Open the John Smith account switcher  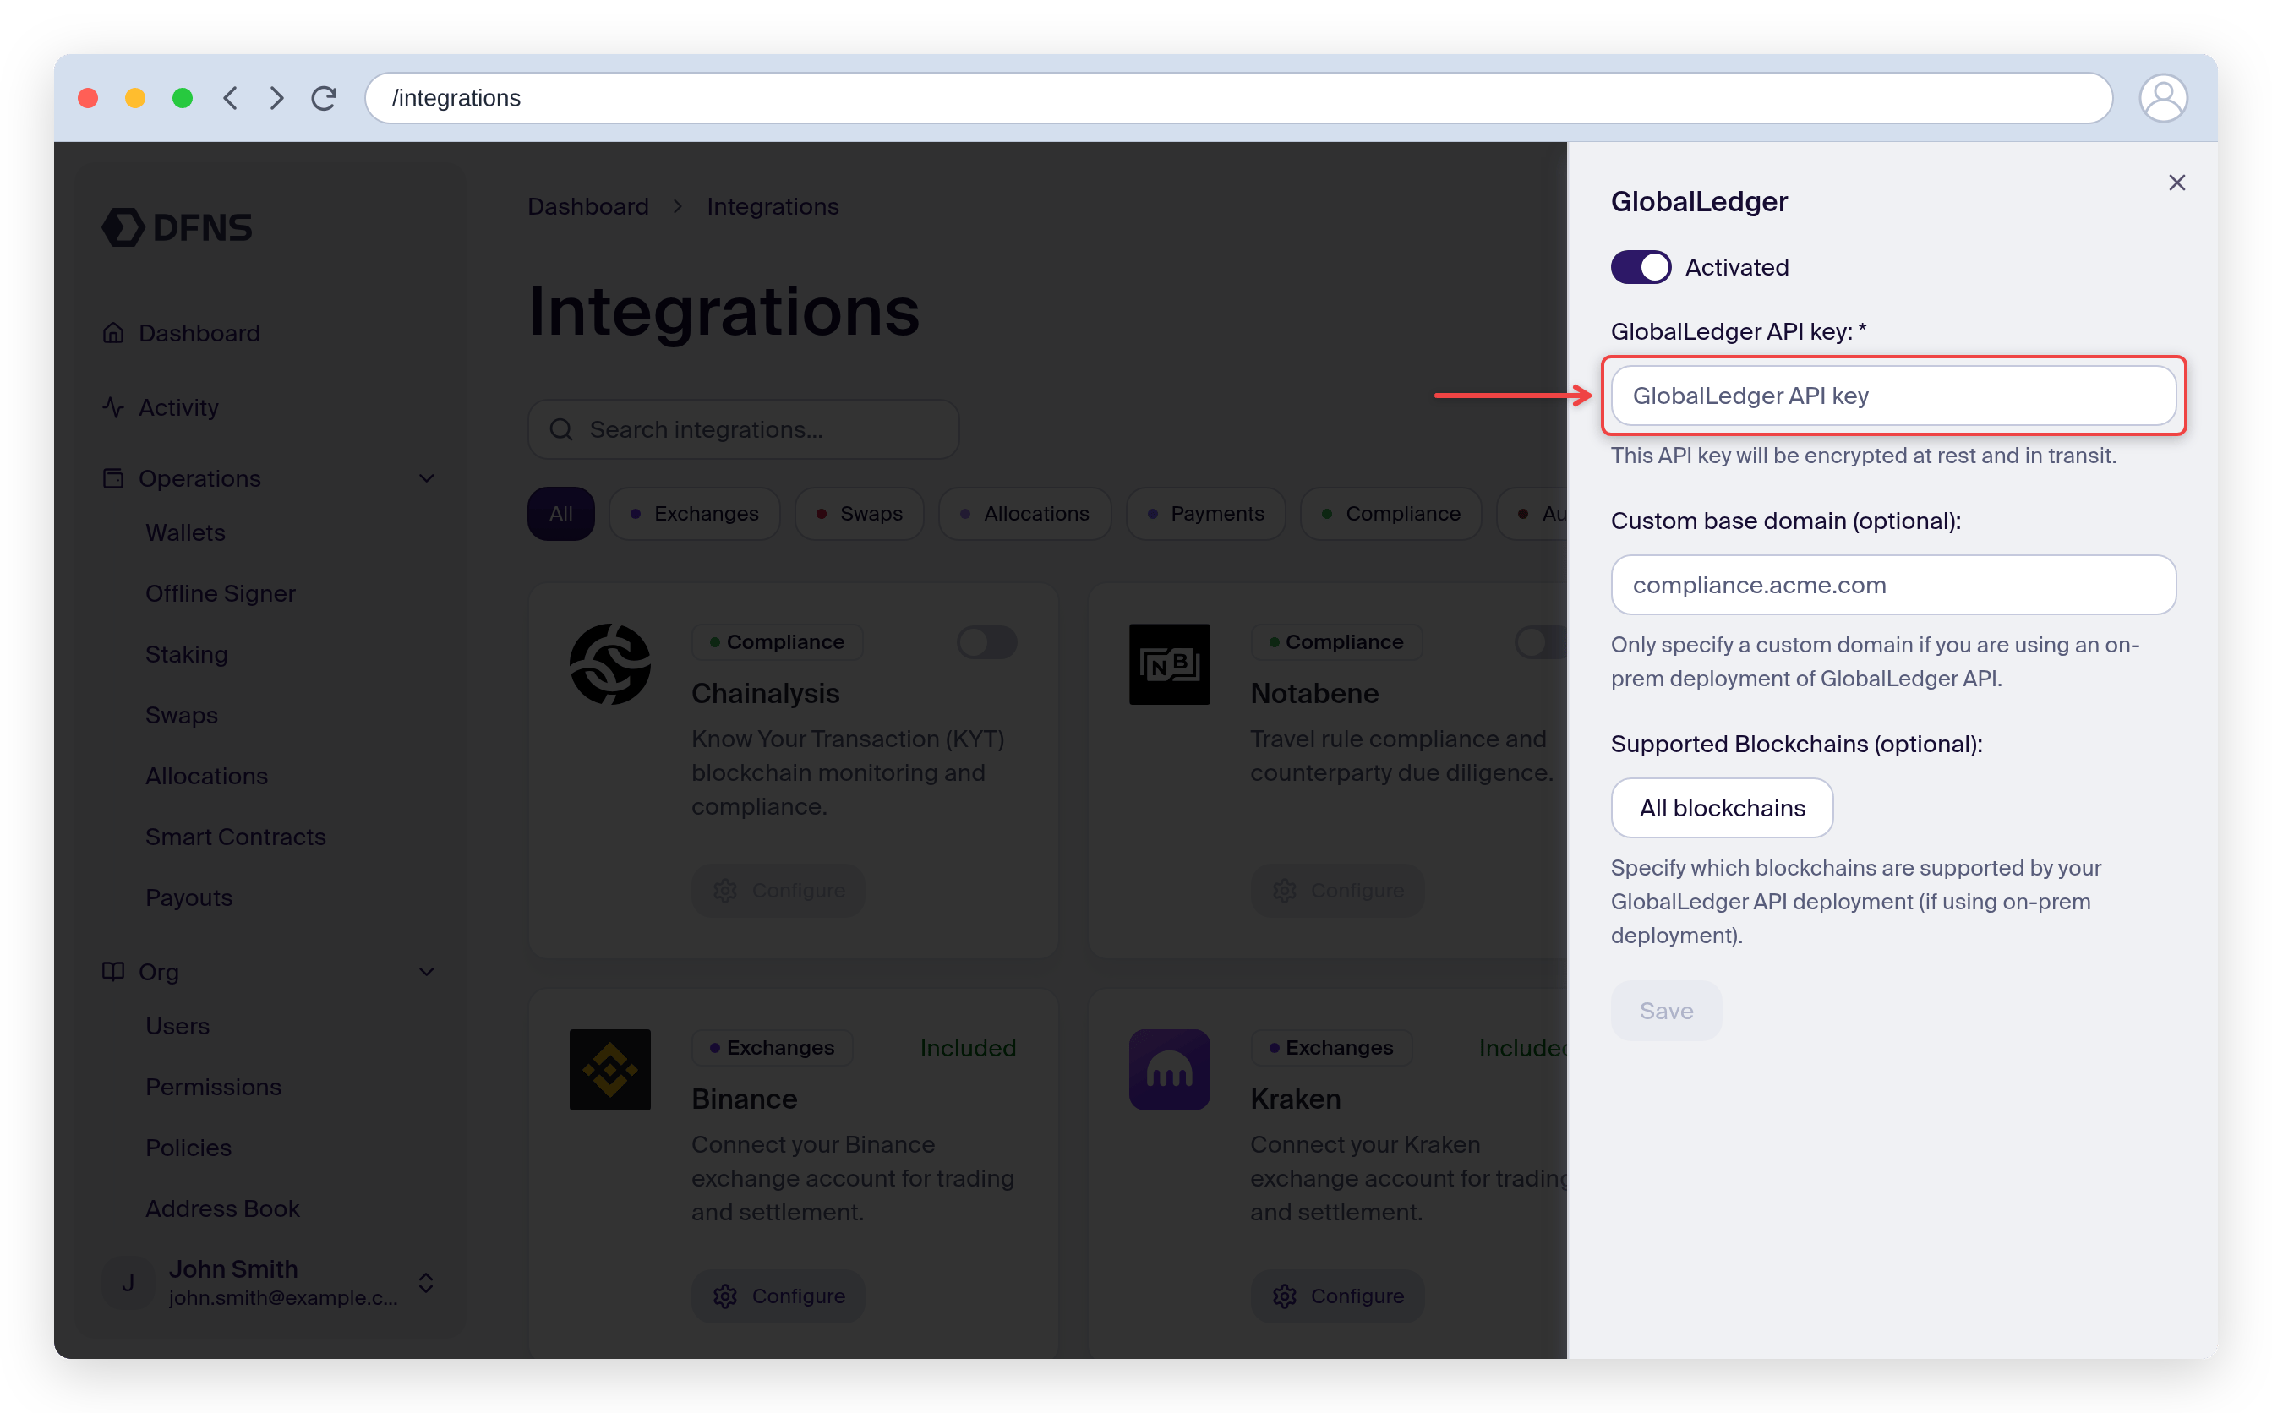pos(426,1283)
